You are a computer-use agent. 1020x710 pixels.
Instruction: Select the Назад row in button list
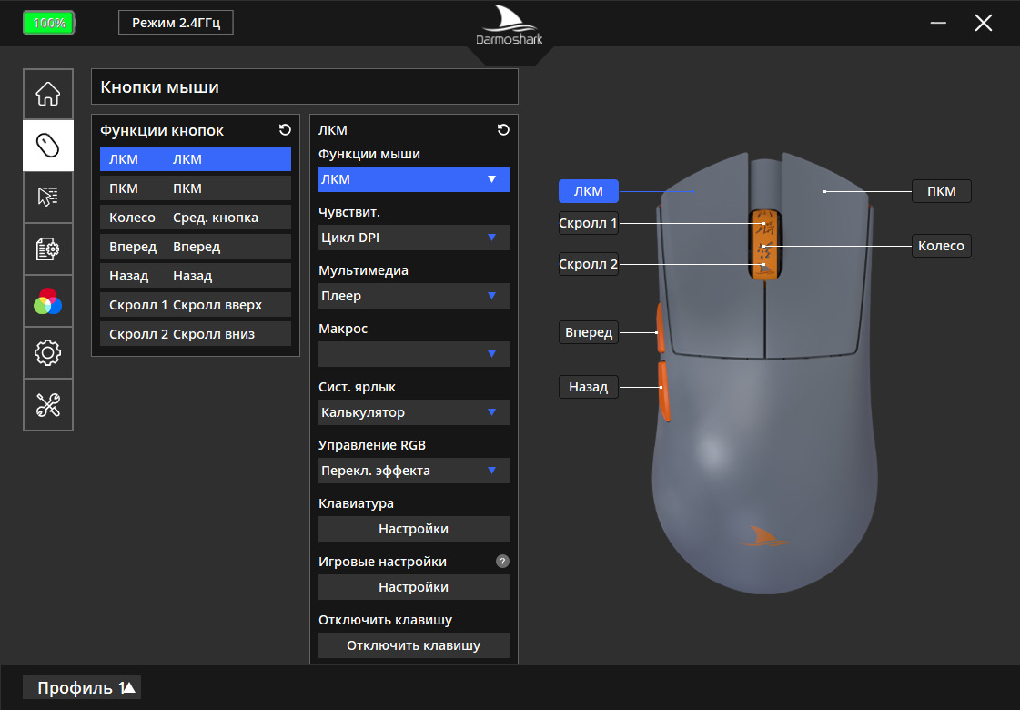195,276
